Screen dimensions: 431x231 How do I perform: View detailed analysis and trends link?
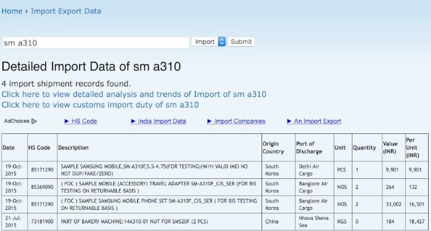click(134, 94)
